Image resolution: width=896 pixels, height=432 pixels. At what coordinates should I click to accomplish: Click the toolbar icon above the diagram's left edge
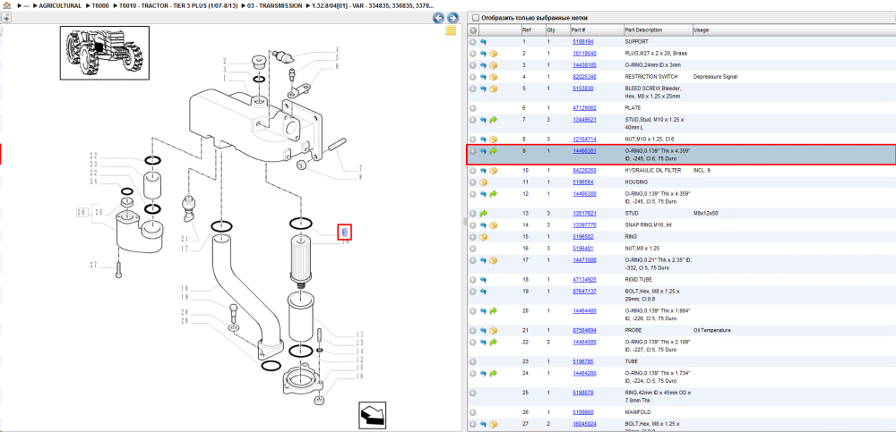[x=6, y=17]
